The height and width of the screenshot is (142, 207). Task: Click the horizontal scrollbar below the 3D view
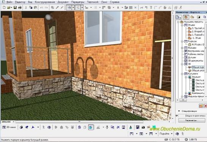[x=79, y=122]
